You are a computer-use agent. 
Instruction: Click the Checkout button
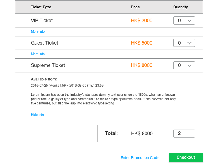pos(186,157)
